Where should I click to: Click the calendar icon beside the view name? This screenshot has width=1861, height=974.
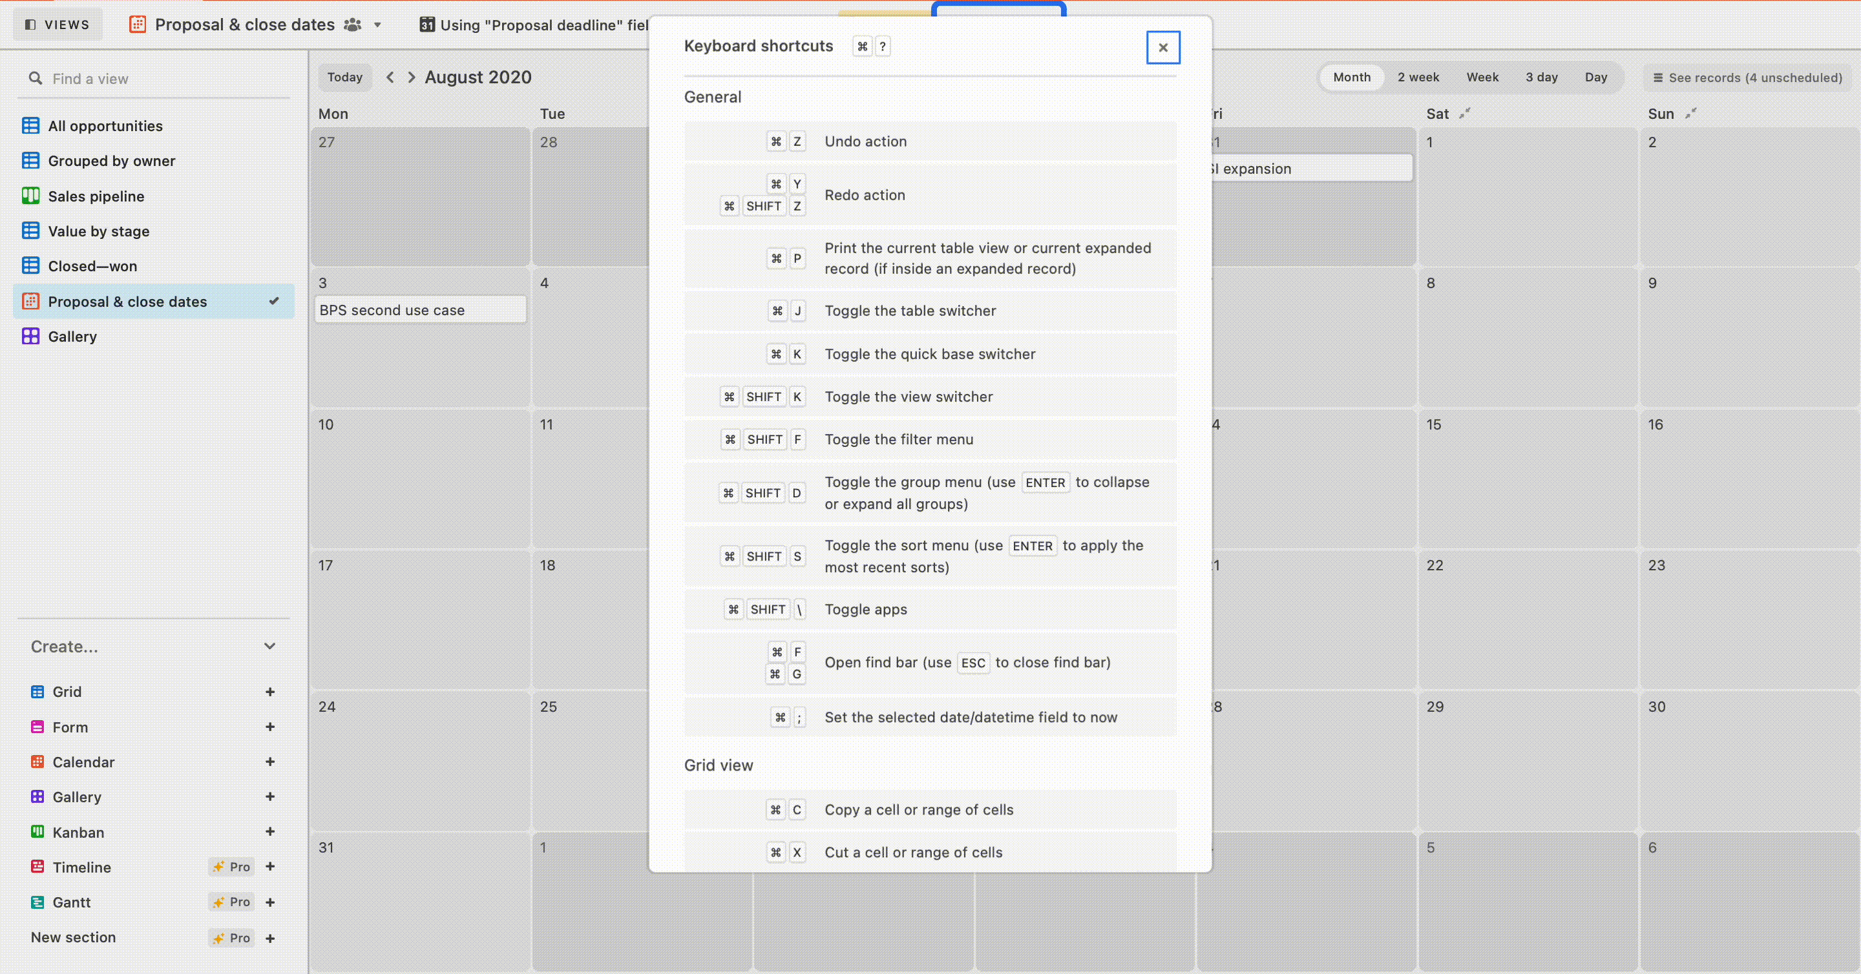click(x=137, y=25)
